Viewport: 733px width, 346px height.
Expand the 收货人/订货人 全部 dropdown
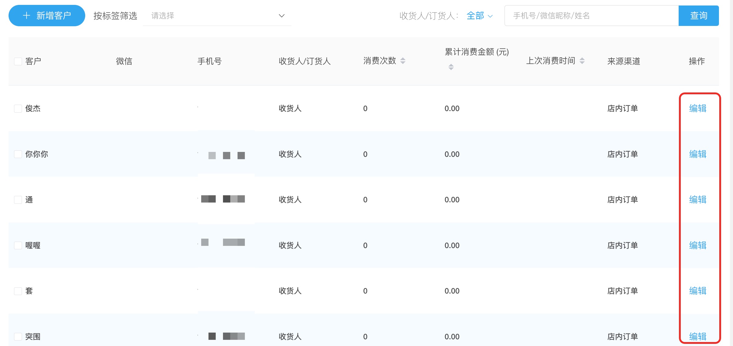coord(480,16)
